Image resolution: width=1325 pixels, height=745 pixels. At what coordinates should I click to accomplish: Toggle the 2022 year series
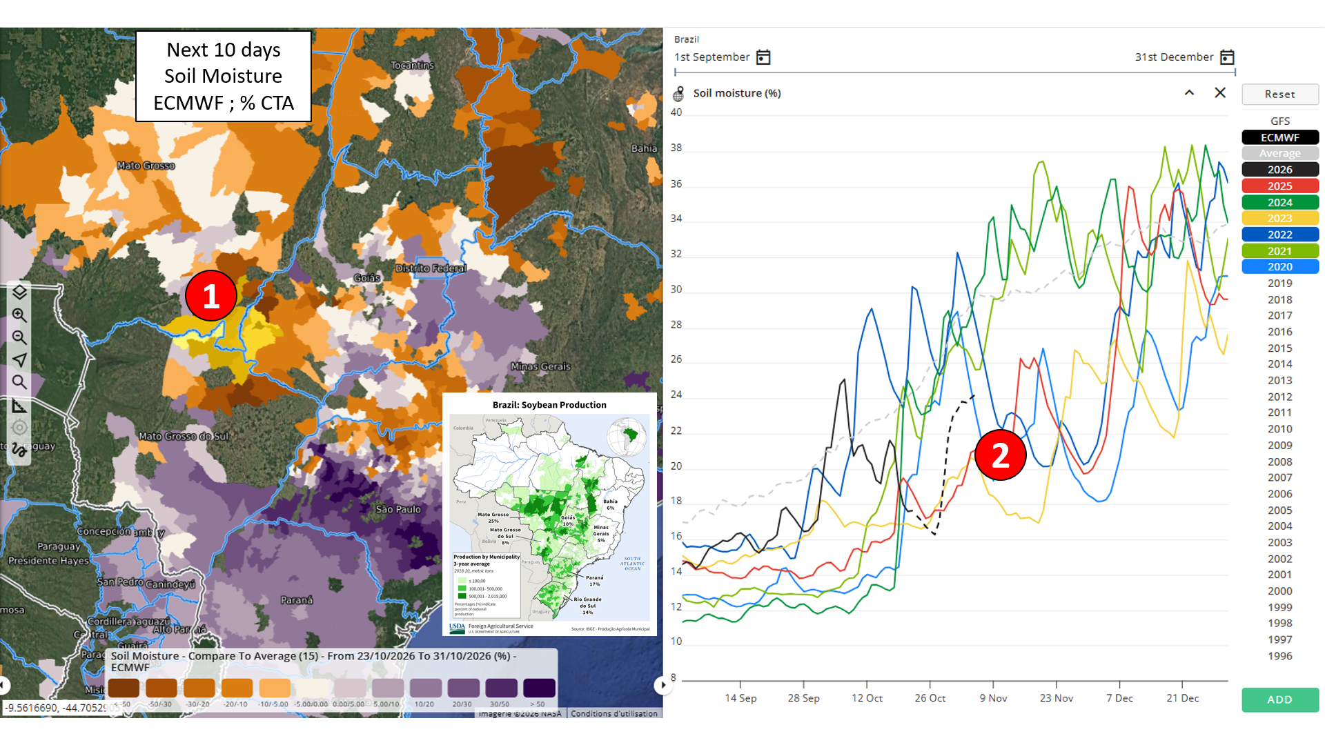pyautogui.click(x=1280, y=235)
